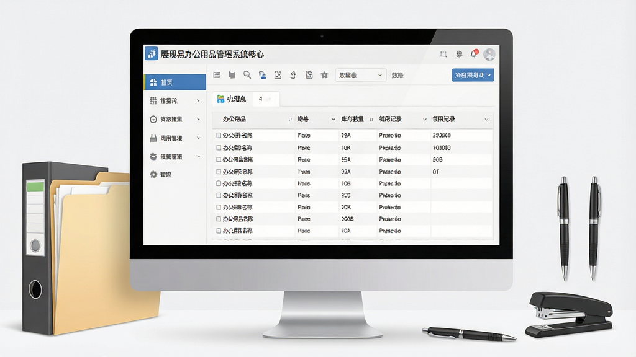Viewport: 636px width, 357px height.
Task: Tick the checkbox in the 20K row
Action: coord(219,207)
